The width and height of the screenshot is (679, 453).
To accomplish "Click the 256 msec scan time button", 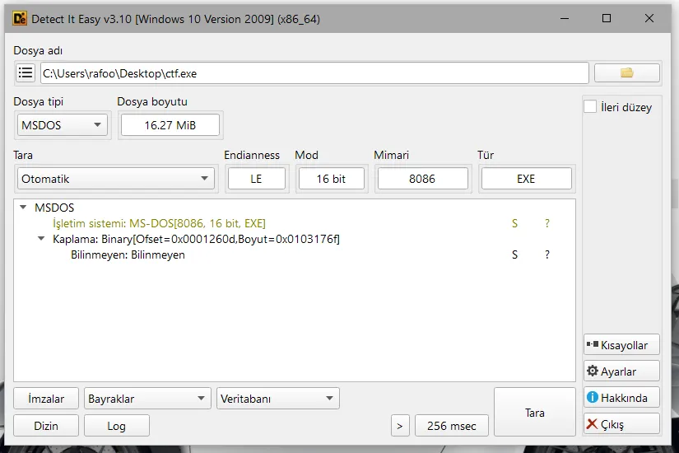I will pos(451,426).
